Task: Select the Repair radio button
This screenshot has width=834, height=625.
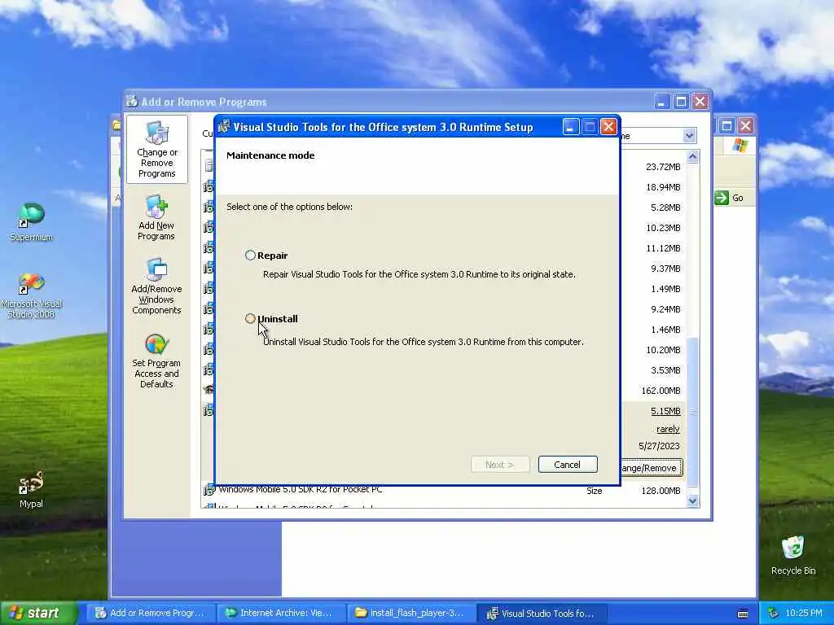Action: point(250,255)
